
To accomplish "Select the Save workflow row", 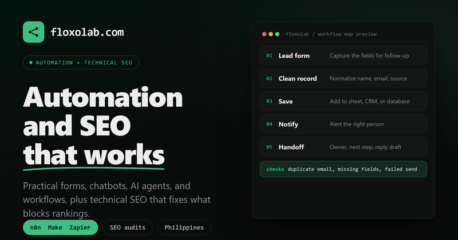I will coord(343,101).
